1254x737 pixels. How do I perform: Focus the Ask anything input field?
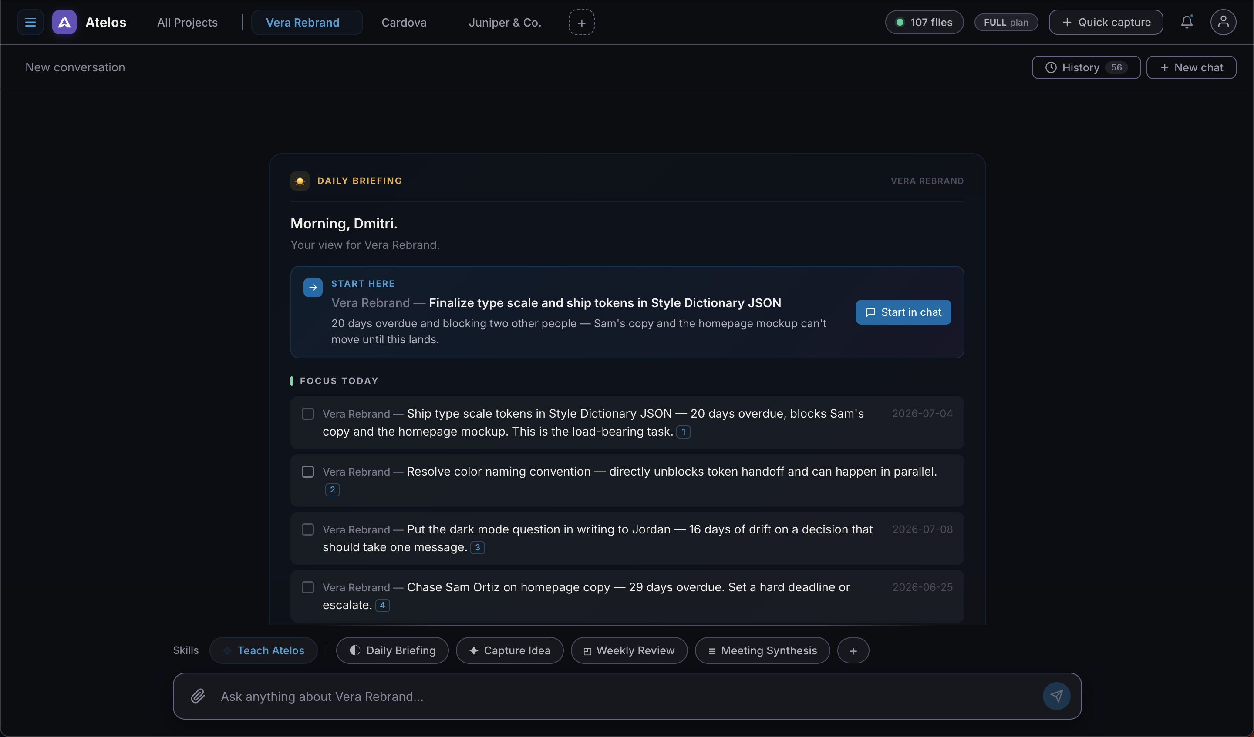(627, 696)
